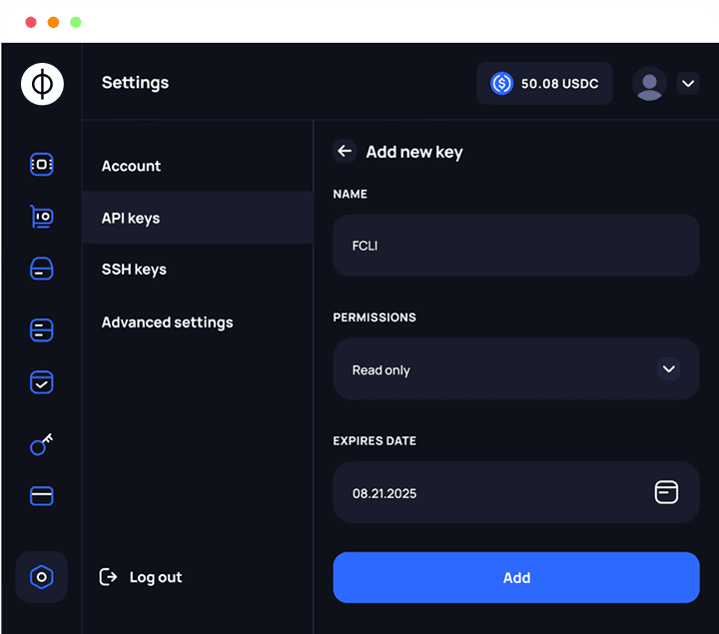Click the USDC coin icon
Viewport: 719px width, 634px height.
pos(501,84)
